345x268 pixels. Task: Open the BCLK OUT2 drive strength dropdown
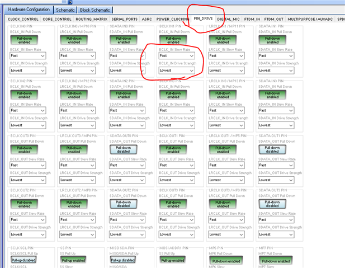[28, 234]
